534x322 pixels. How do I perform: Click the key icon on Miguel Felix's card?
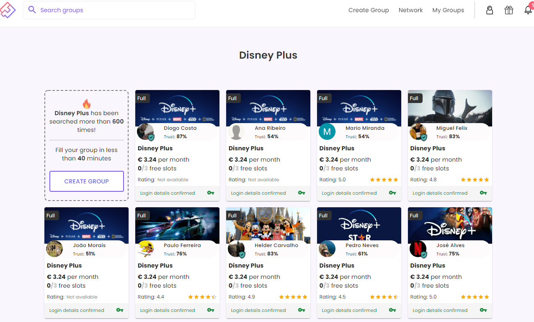click(x=483, y=193)
